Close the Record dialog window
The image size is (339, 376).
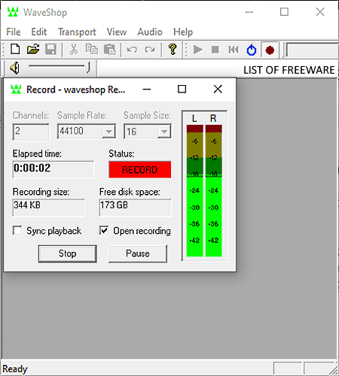pyautogui.click(x=218, y=89)
